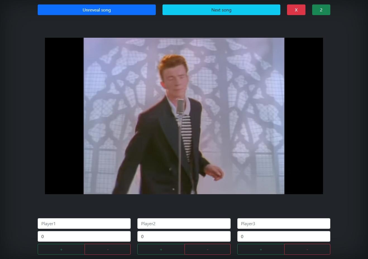Click the red X button

click(296, 10)
